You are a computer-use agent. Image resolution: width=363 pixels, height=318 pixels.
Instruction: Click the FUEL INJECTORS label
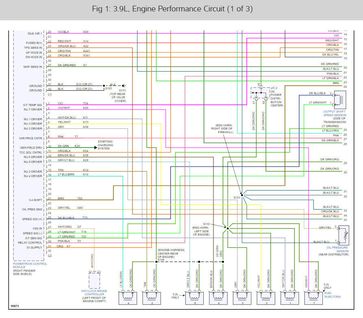[332, 296]
